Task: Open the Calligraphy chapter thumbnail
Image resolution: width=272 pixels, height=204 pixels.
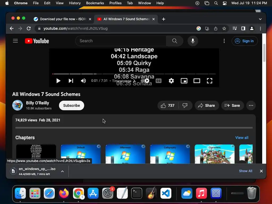Action: tap(170, 154)
